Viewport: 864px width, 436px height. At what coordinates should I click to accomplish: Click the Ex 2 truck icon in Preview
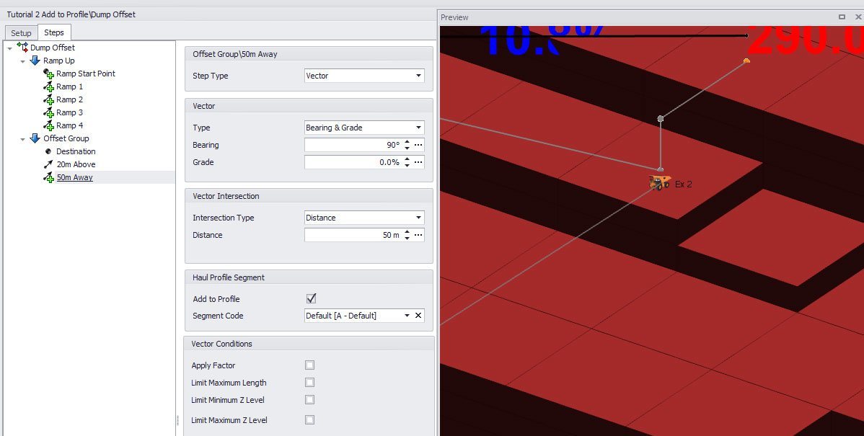point(660,183)
